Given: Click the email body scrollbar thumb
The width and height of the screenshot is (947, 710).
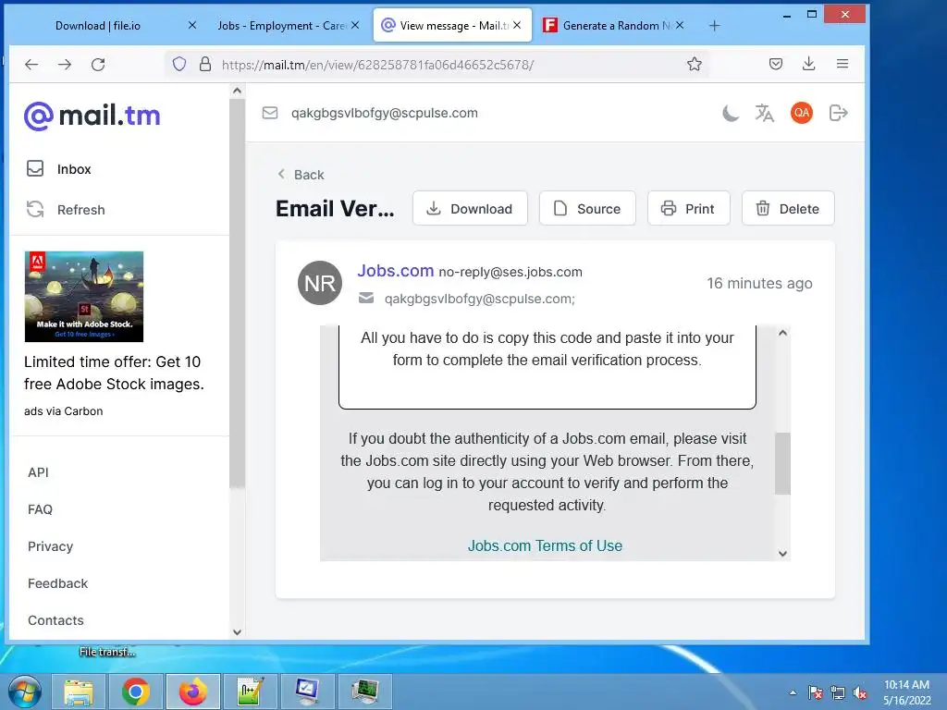Looking at the screenshot, I should coord(782,463).
